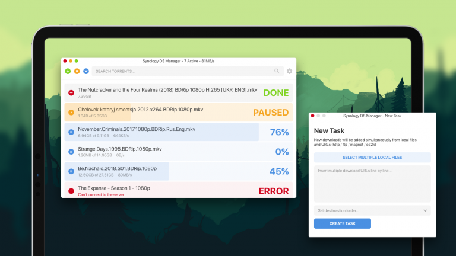Open settings via the gear icon

289,71
